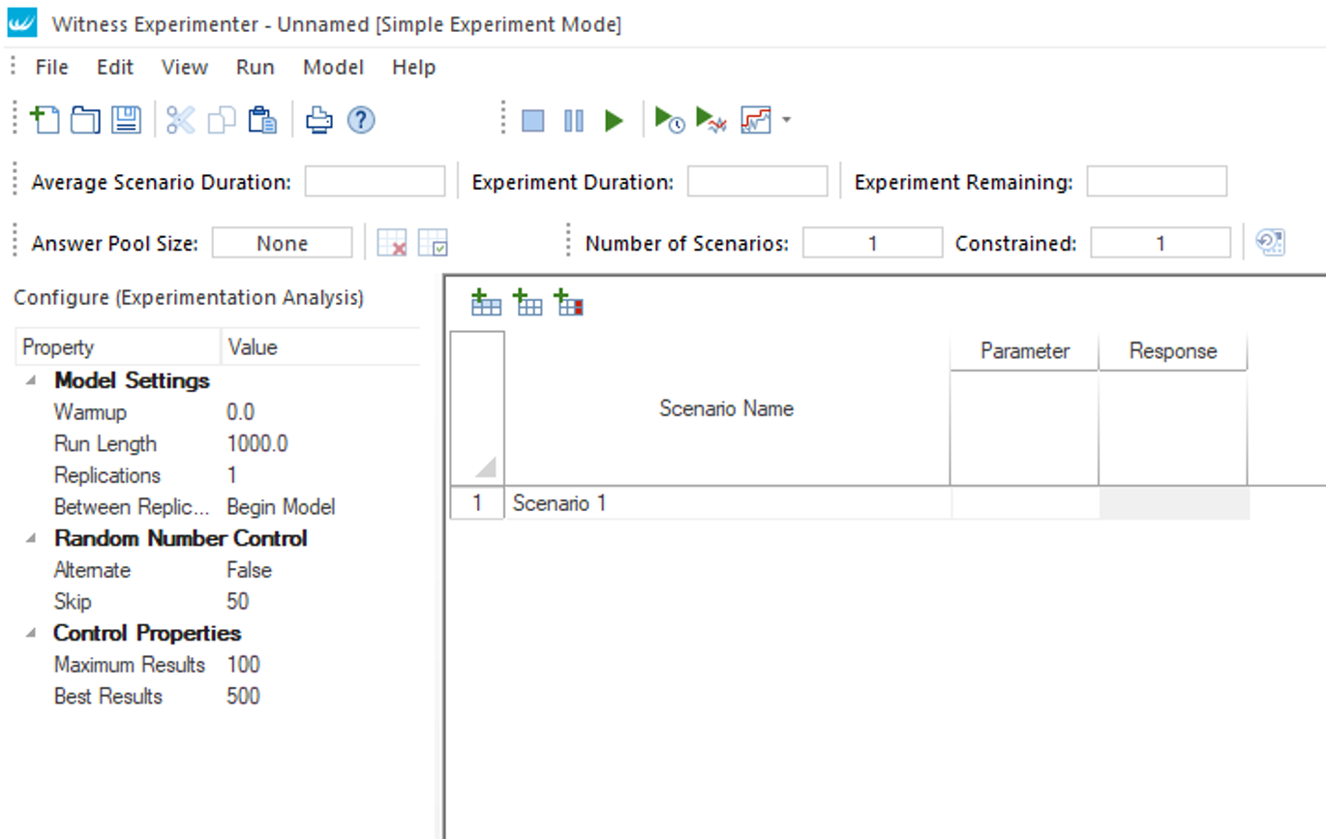Click the table with red X icon
The image size is (1326, 839).
[x=392, y=244]
